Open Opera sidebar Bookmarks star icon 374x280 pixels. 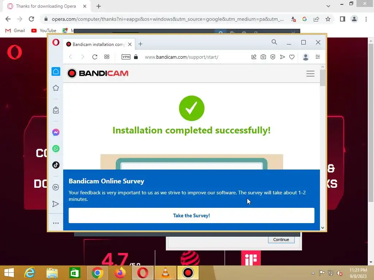coord(56,88)
